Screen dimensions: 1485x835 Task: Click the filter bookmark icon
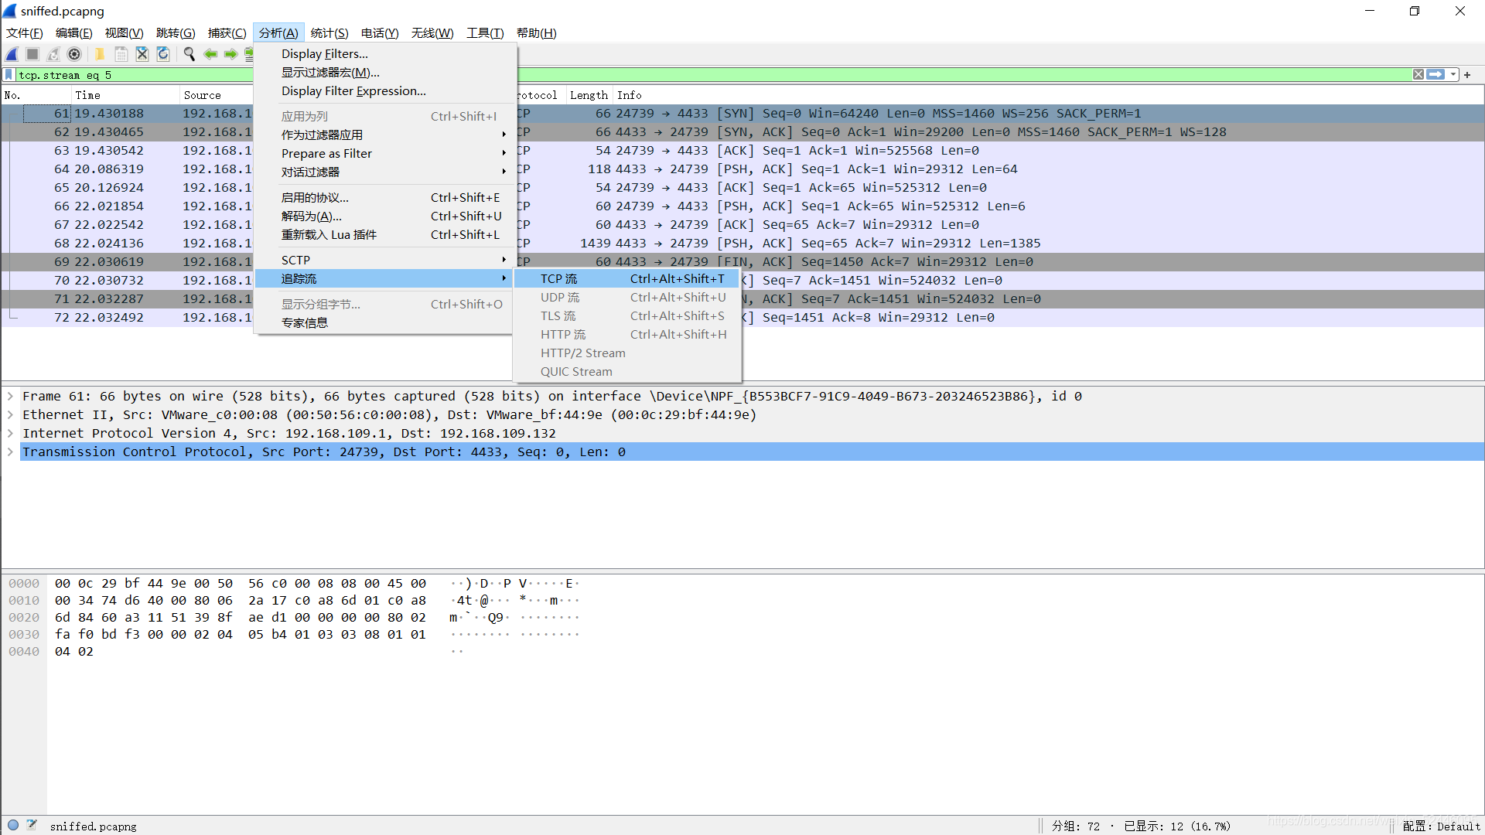click(9, 75)
